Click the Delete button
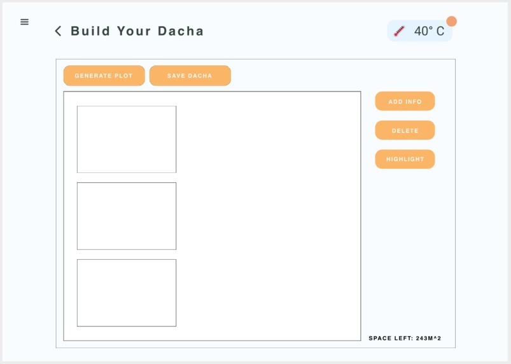 [x=405, y=130]
